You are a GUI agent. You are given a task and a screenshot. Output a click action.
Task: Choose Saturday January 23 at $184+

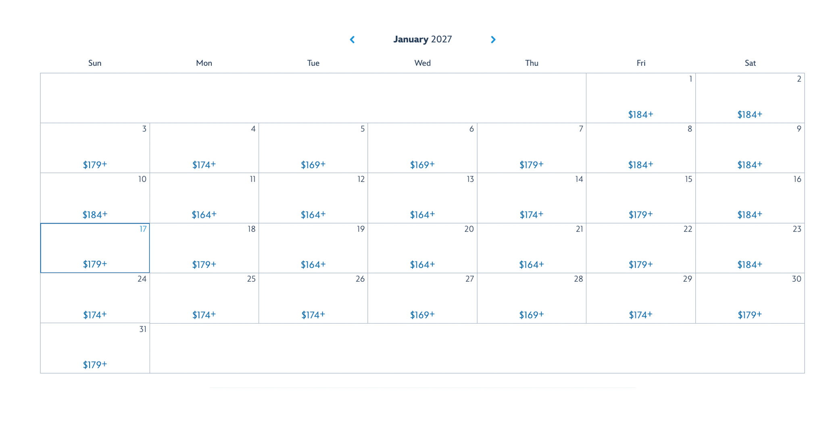750,248
